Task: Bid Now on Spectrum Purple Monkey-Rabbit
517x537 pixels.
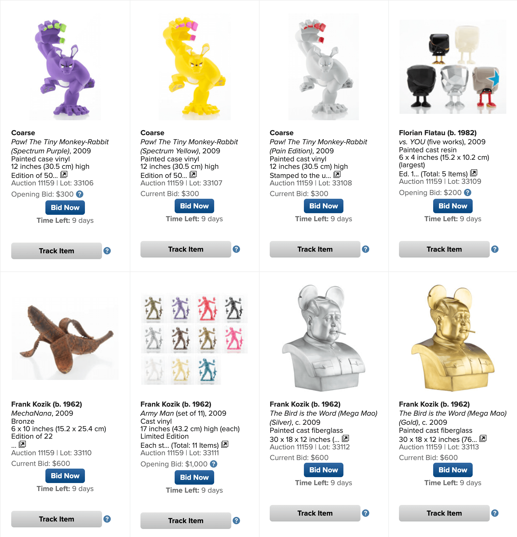Action: pyautogui.click(x=65, y=207)
